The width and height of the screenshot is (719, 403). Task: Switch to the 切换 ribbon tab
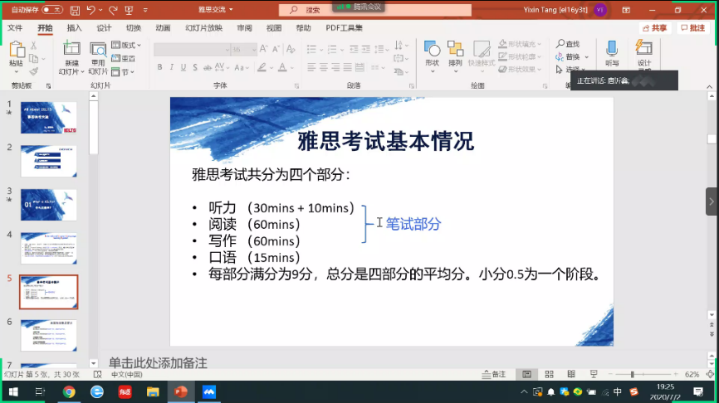coord(134,28)
